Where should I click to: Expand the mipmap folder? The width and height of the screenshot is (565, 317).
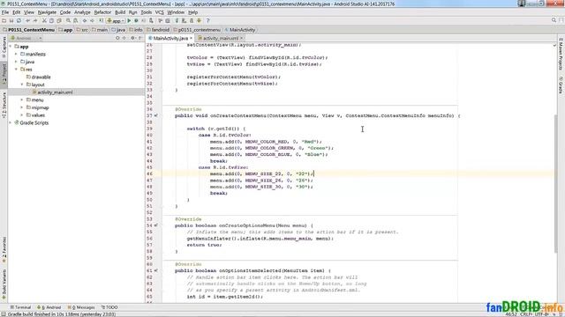pos(22,107)
